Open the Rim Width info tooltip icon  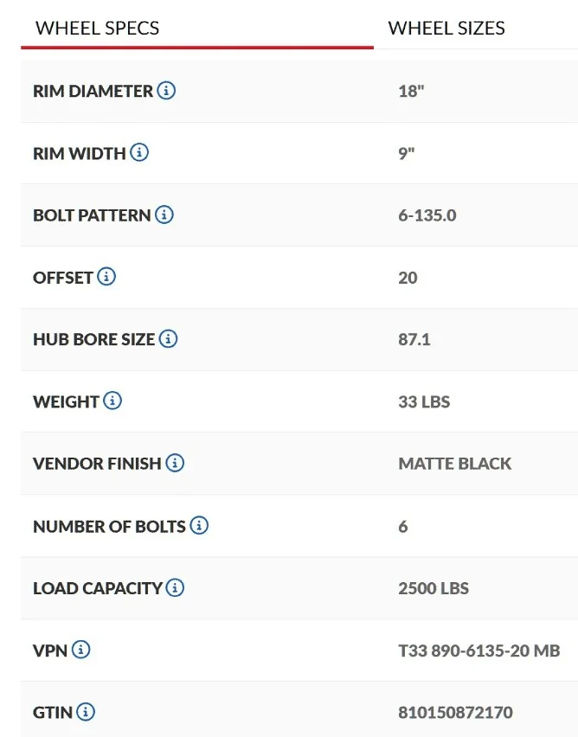[138, 153]
